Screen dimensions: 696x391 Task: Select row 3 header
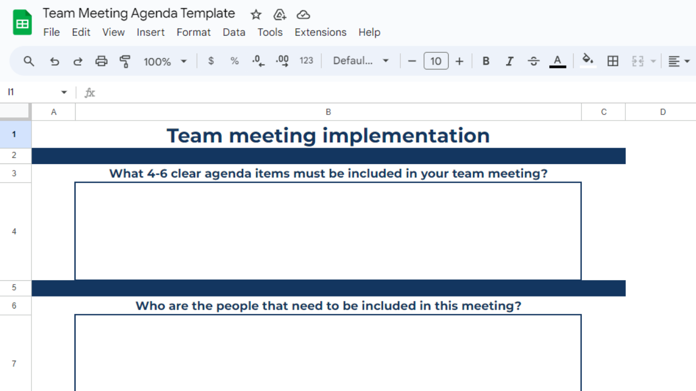[15, 173]
